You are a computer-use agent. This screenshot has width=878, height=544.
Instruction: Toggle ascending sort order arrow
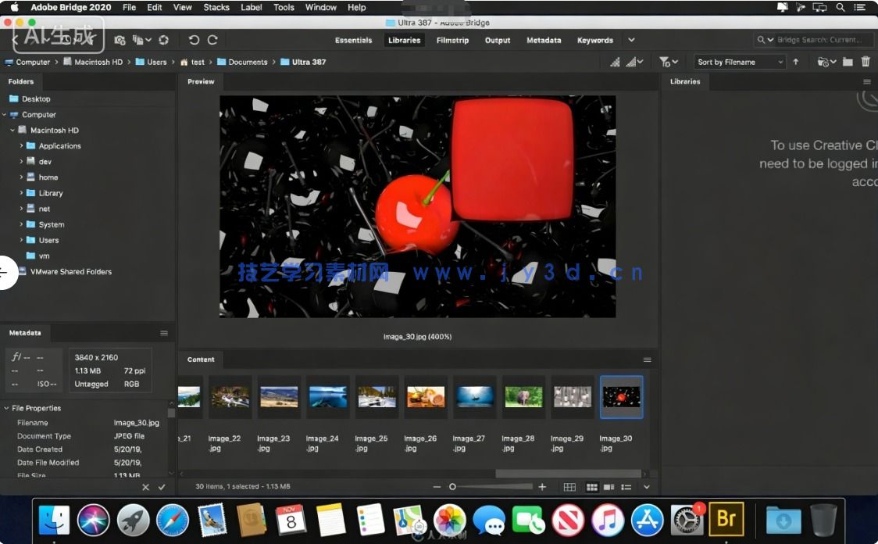click(x=796, y=62)
